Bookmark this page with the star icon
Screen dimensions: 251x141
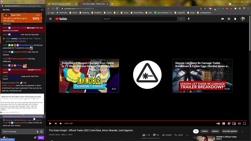[205, 9]
